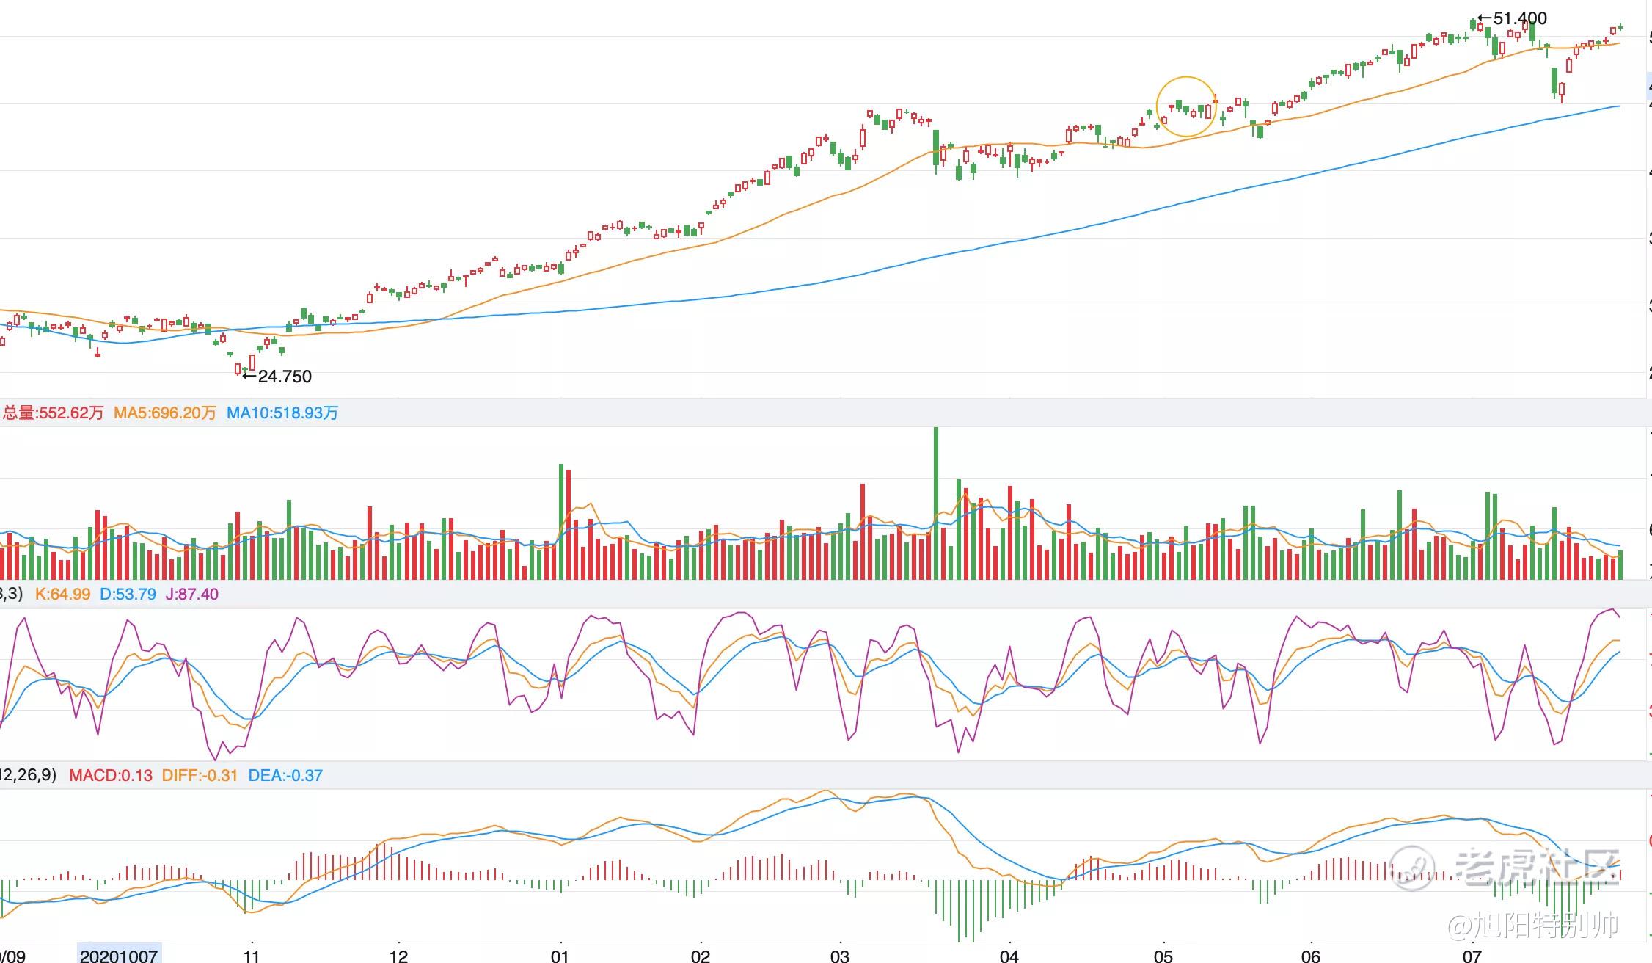Viewport: 1652px width, 963px height.
Task: Click the 05 month axis label
Action: [1163, 956]
